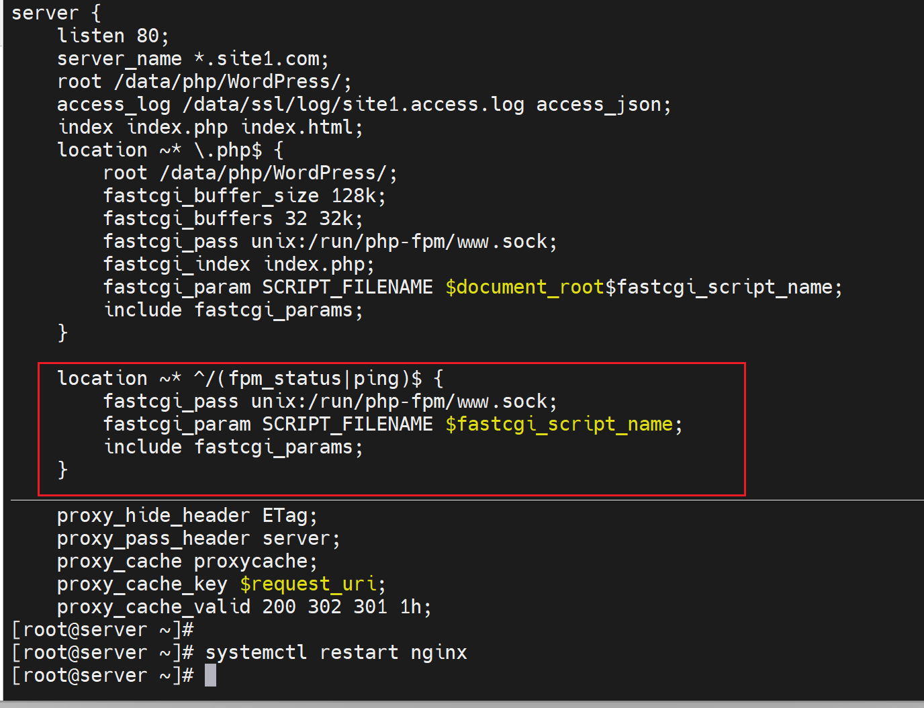Click the 'proxy_cache_valid 200 302 301 1h;' line
The width and height of the screenshot is (924, 708).
pos(244,607)
